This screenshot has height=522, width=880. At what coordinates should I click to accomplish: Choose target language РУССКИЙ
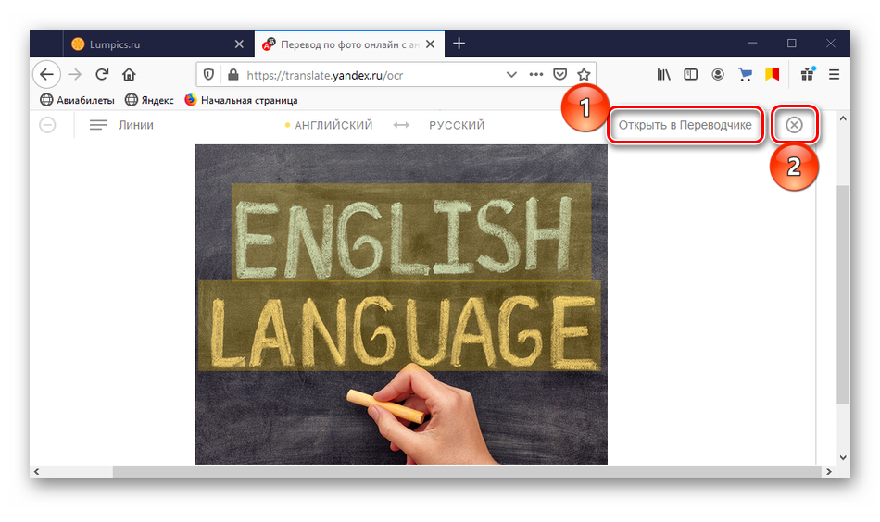(457, 126)
